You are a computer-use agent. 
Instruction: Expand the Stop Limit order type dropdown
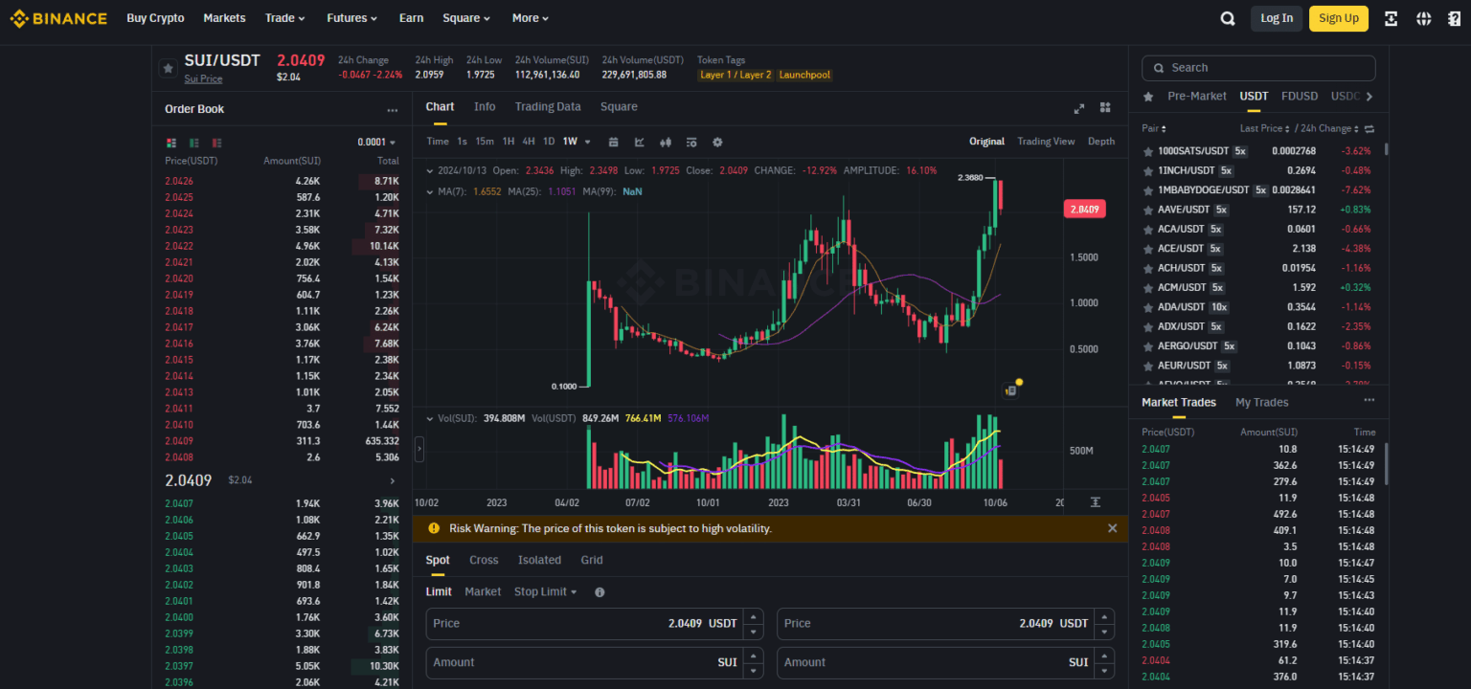tap(545, 591)
